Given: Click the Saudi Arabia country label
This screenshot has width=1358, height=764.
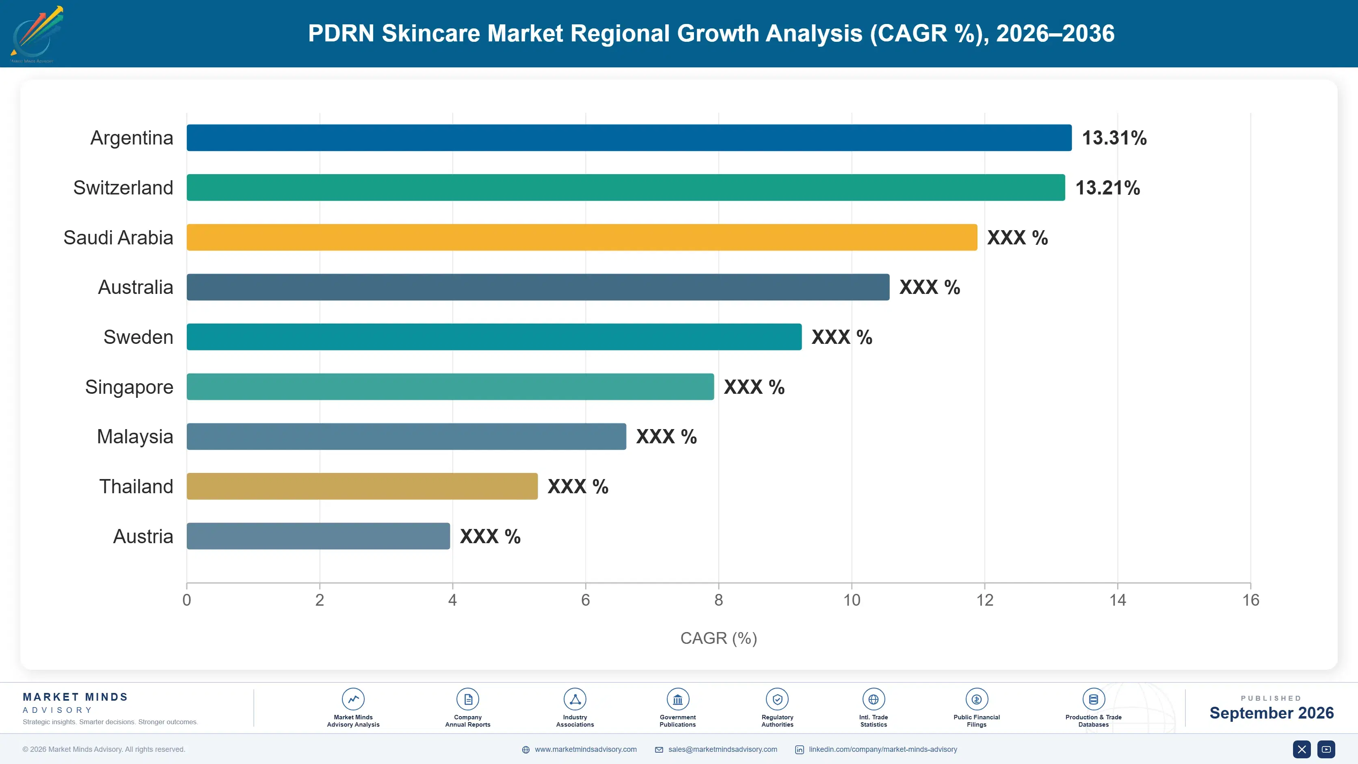Looking at the screenshot, I should click(118, 237).
